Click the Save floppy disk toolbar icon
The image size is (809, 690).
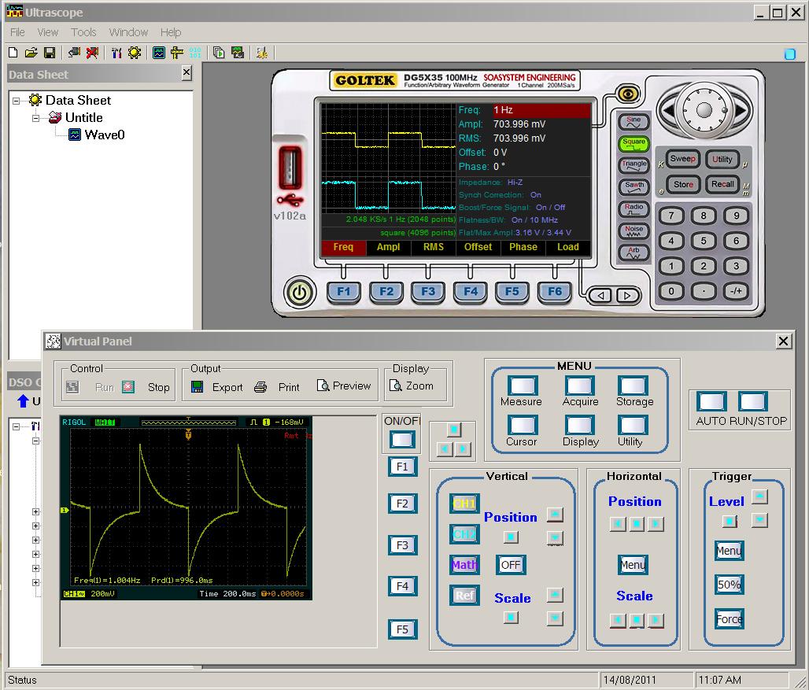coord(49,53)
